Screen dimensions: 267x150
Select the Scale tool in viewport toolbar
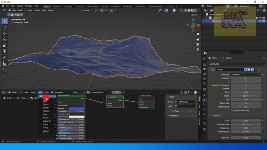[5, 45]
